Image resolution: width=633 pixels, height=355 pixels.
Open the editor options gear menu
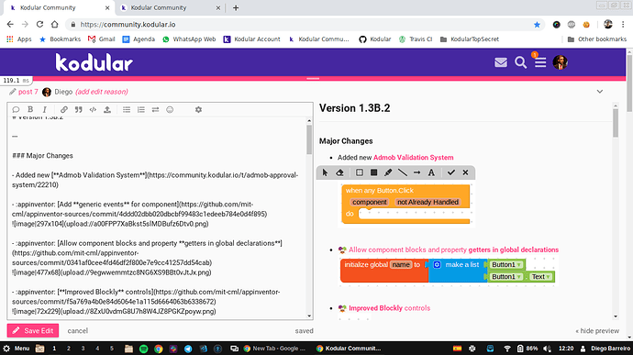point(198,109)
